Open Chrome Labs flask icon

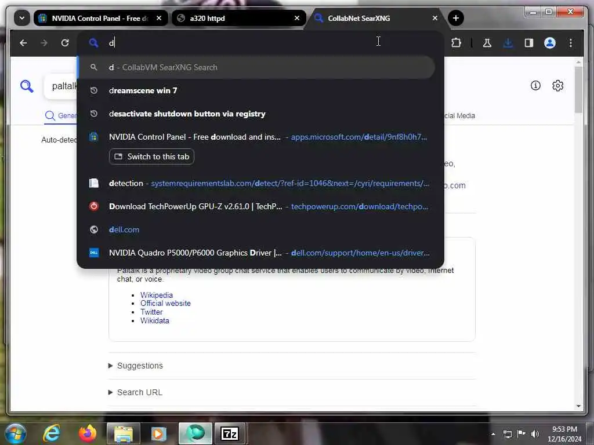point(487,43)
